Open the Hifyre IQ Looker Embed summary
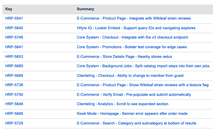This screenshot has width=213, height=132. 136,28
